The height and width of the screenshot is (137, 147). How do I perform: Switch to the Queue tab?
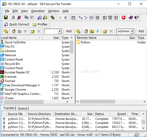click(x=22, y=108)
